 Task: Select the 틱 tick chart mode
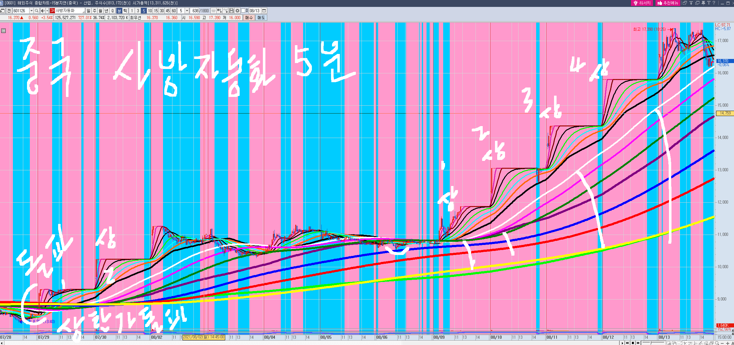125,11
